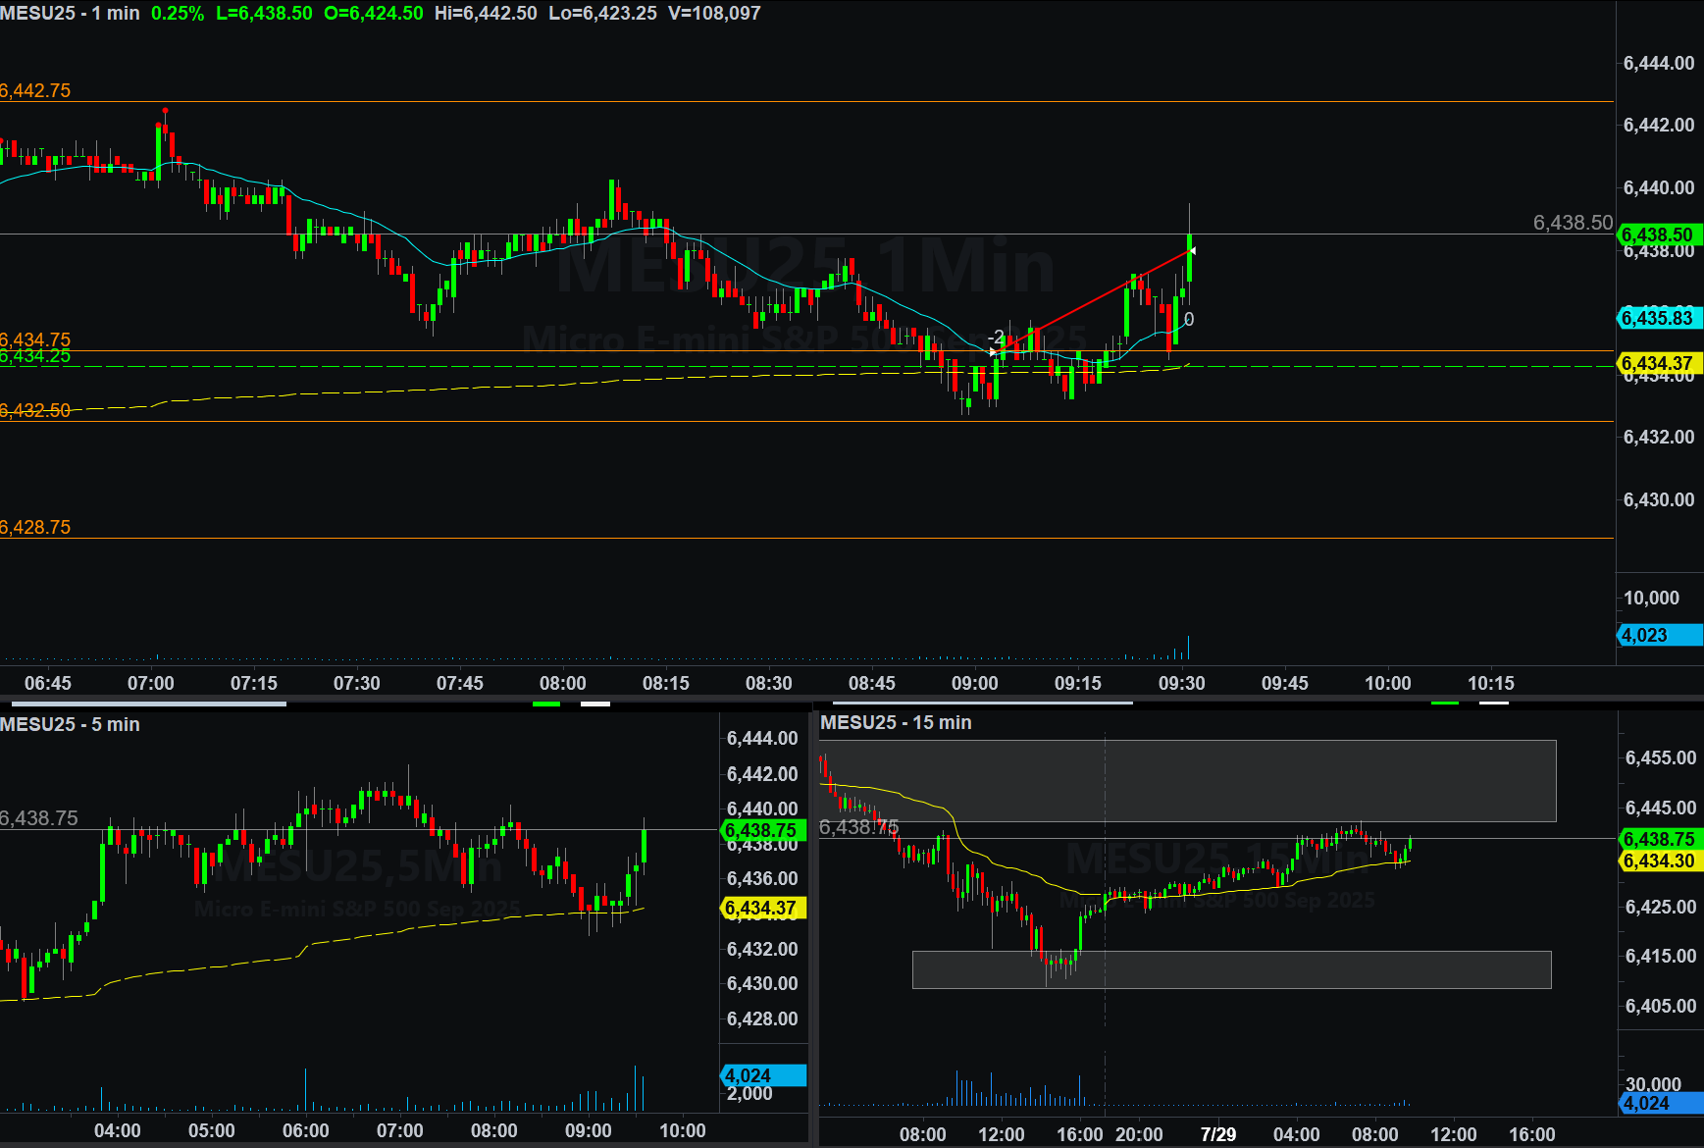Click the 16:00 label at far right of 15 min axis
Screen dimensions: 1704x1148
[x=1532, y=1134]
